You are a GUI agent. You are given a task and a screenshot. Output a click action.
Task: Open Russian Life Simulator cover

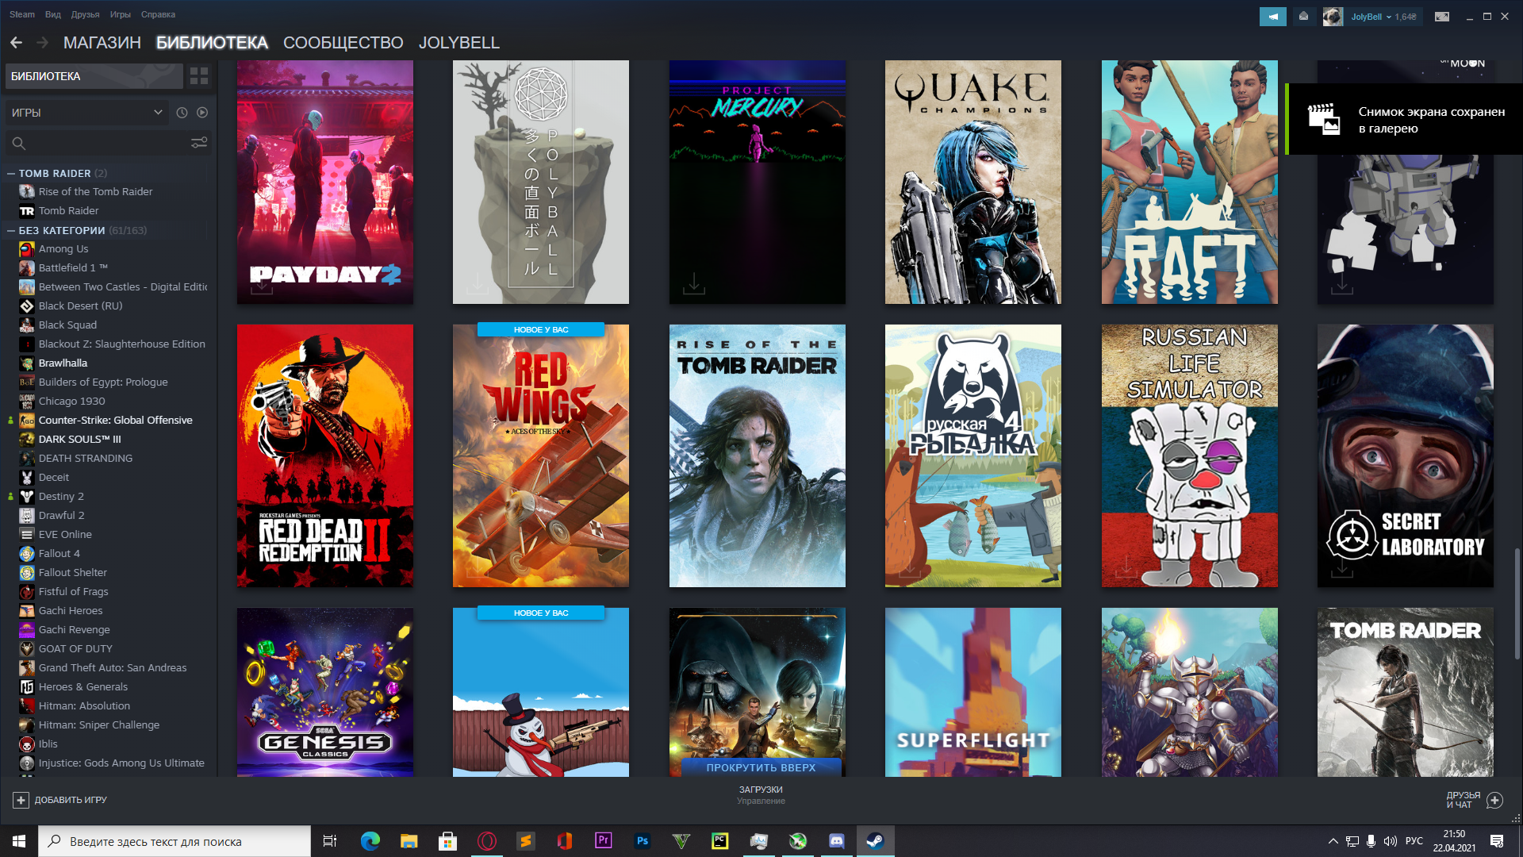click(x=1190, y=455)
